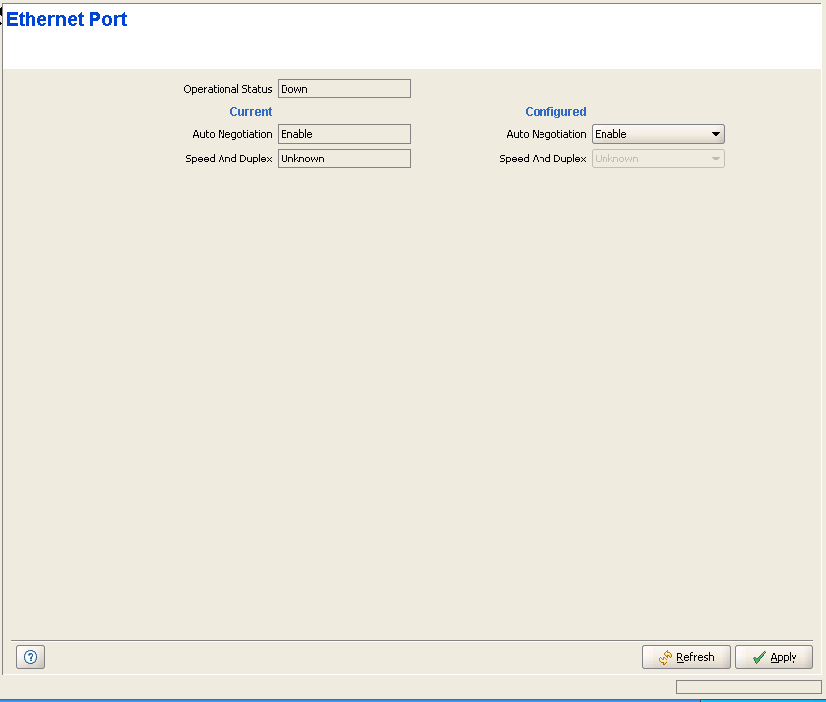Viewport: 826px width, 702px height.
Task: Click the Current Auto Negotiation field showing Enable
Action: tap(344, 134)
